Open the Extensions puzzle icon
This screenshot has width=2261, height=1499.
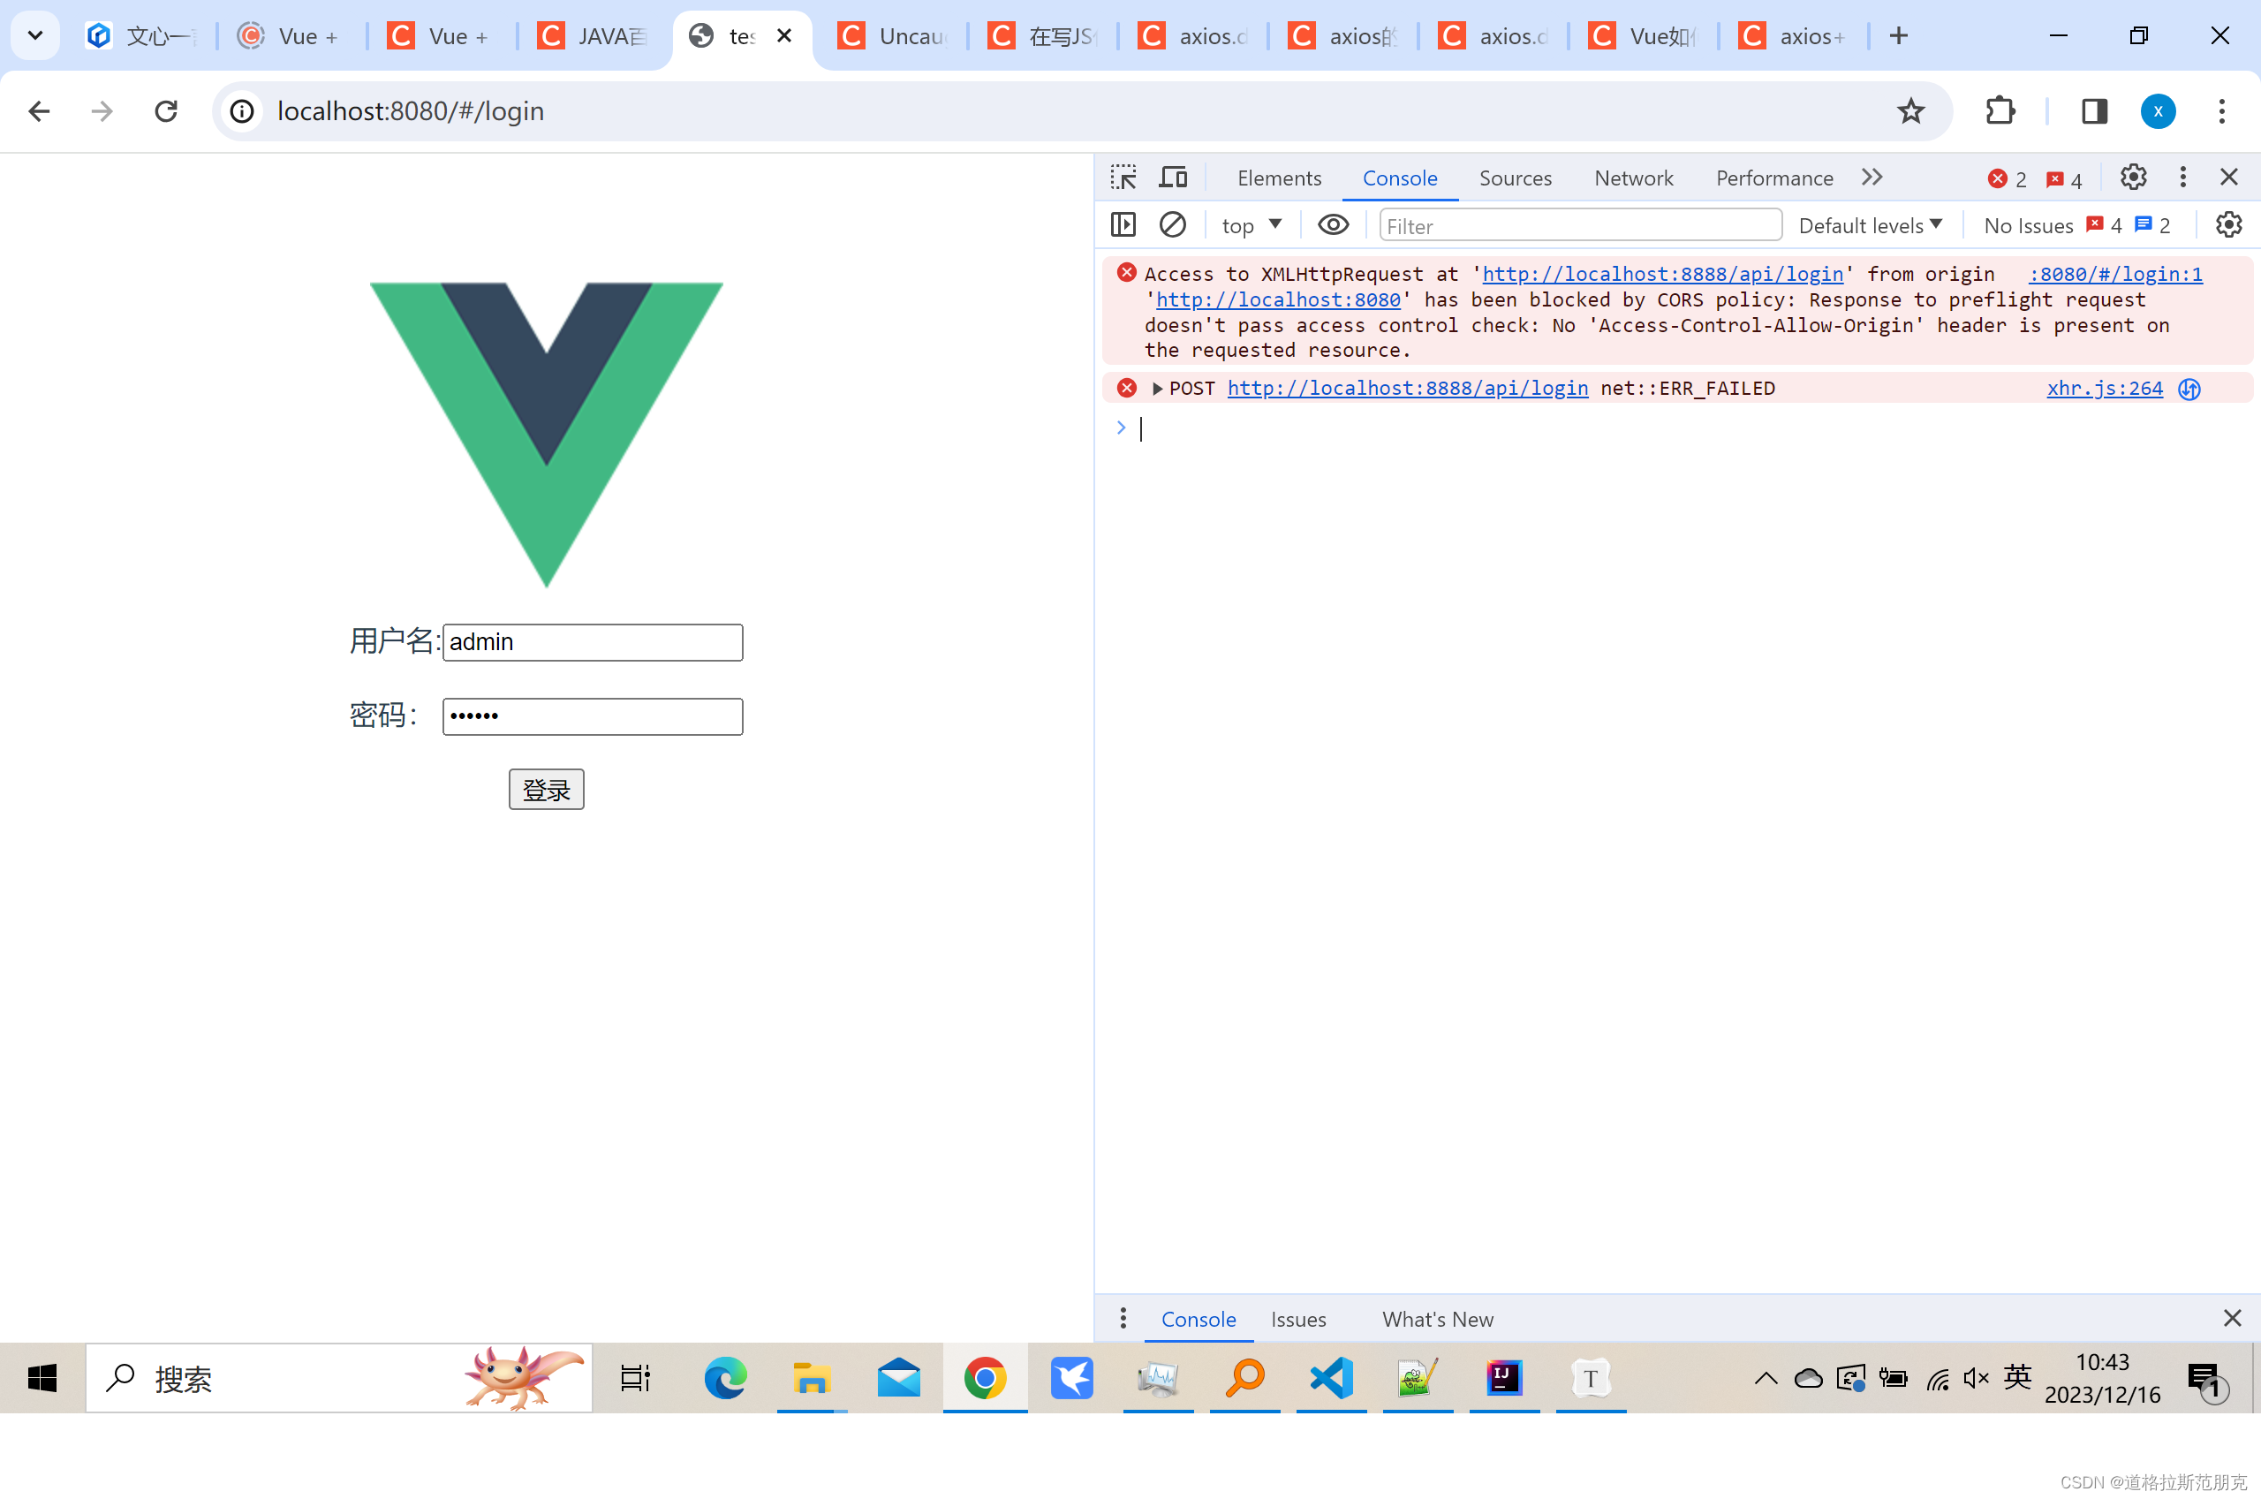(2000, 111)
